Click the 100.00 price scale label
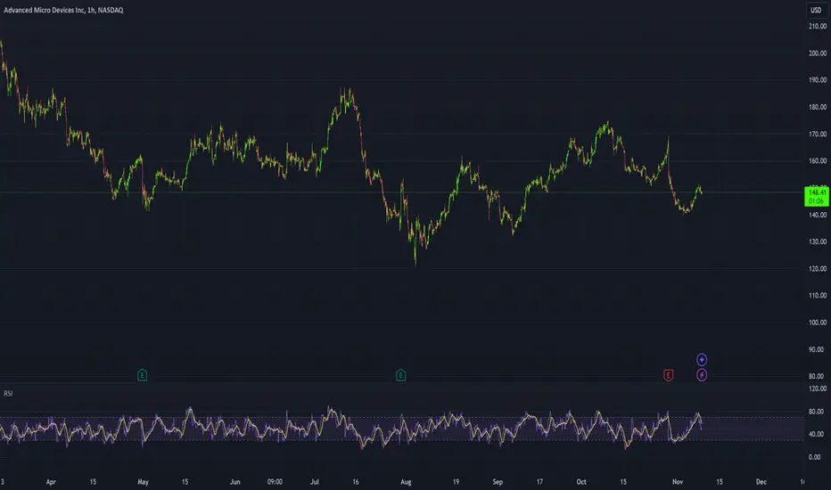This screenshot has height=490, width=831. point(818,323)
